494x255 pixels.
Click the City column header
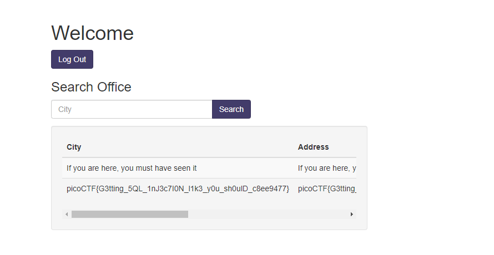[x=74, y=147]
